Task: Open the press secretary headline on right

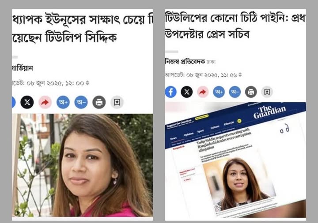Action: pyautogui.click(x=235, y=26)
